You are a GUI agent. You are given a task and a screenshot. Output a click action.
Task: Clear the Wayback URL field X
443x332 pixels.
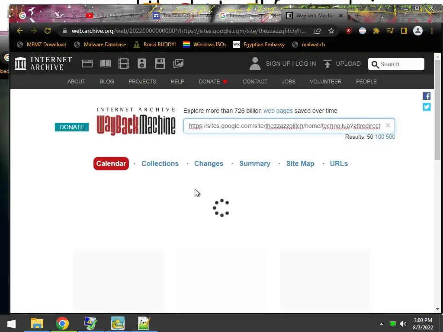[x=388, y=125]
